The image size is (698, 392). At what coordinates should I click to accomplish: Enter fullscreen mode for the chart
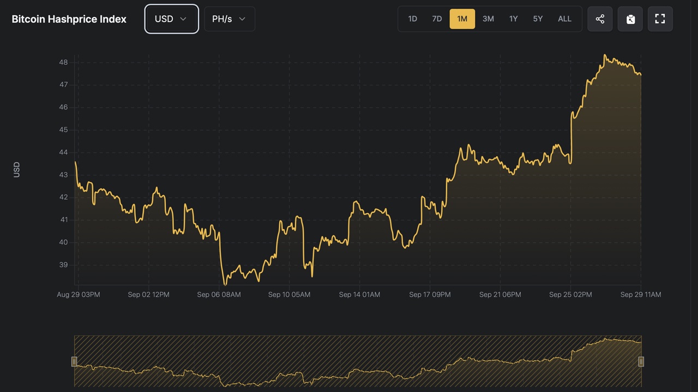[660, 19]
